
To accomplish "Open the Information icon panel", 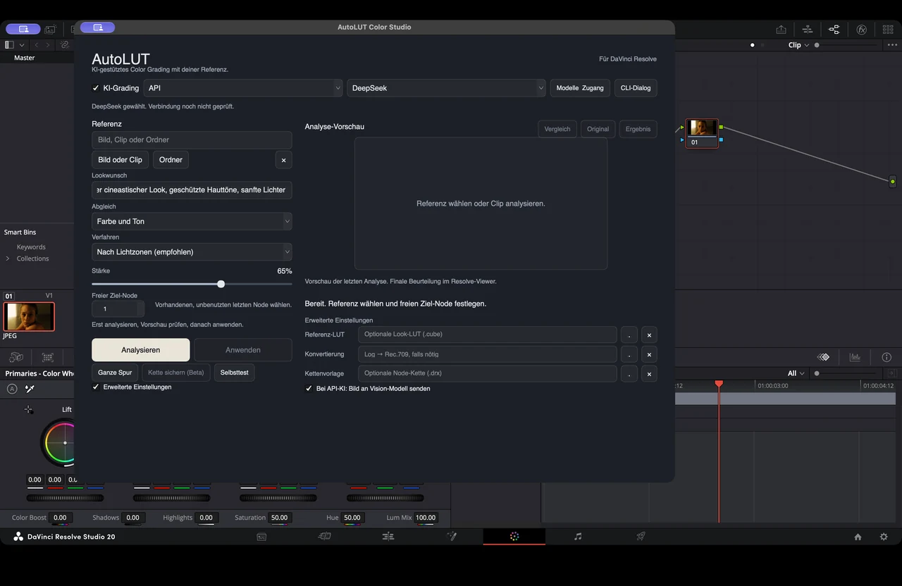I will coord(887,357).
